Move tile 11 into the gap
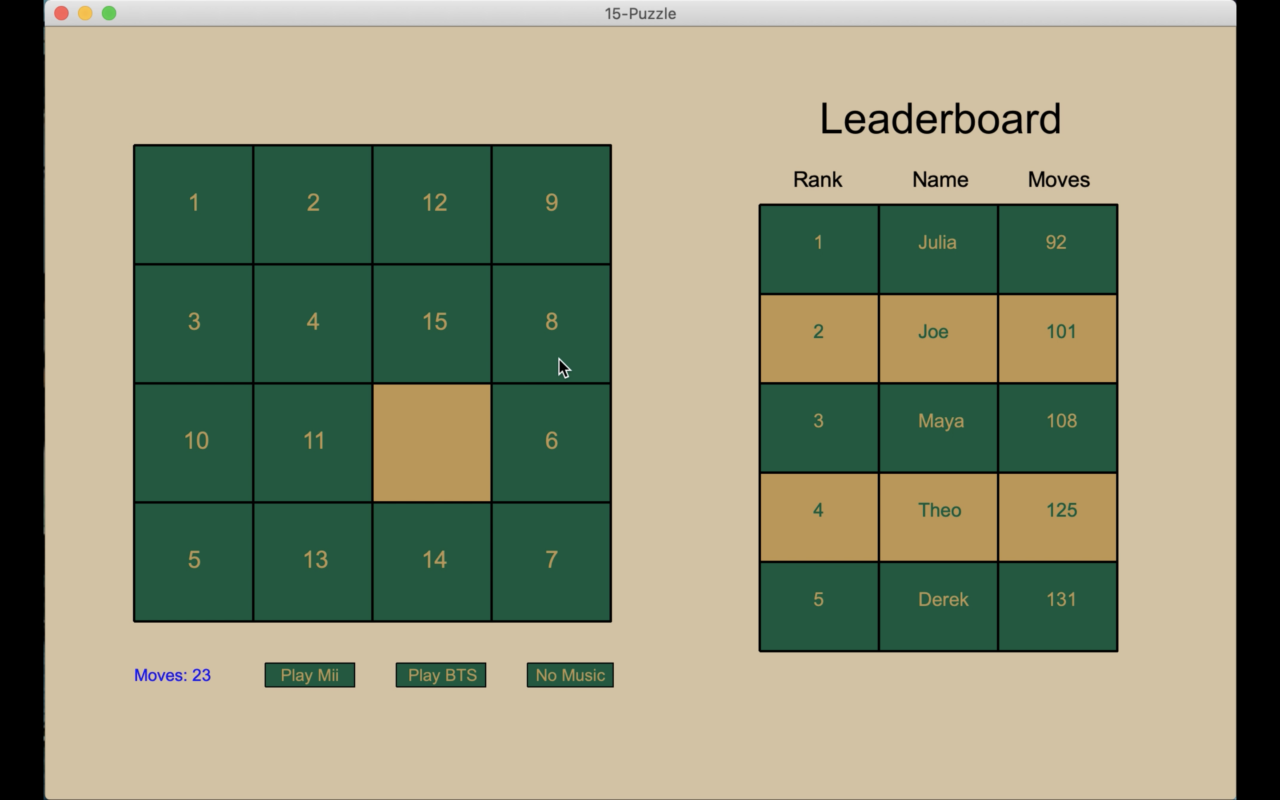This screenshot has width=1280, height=800. [x=312, y=442]
